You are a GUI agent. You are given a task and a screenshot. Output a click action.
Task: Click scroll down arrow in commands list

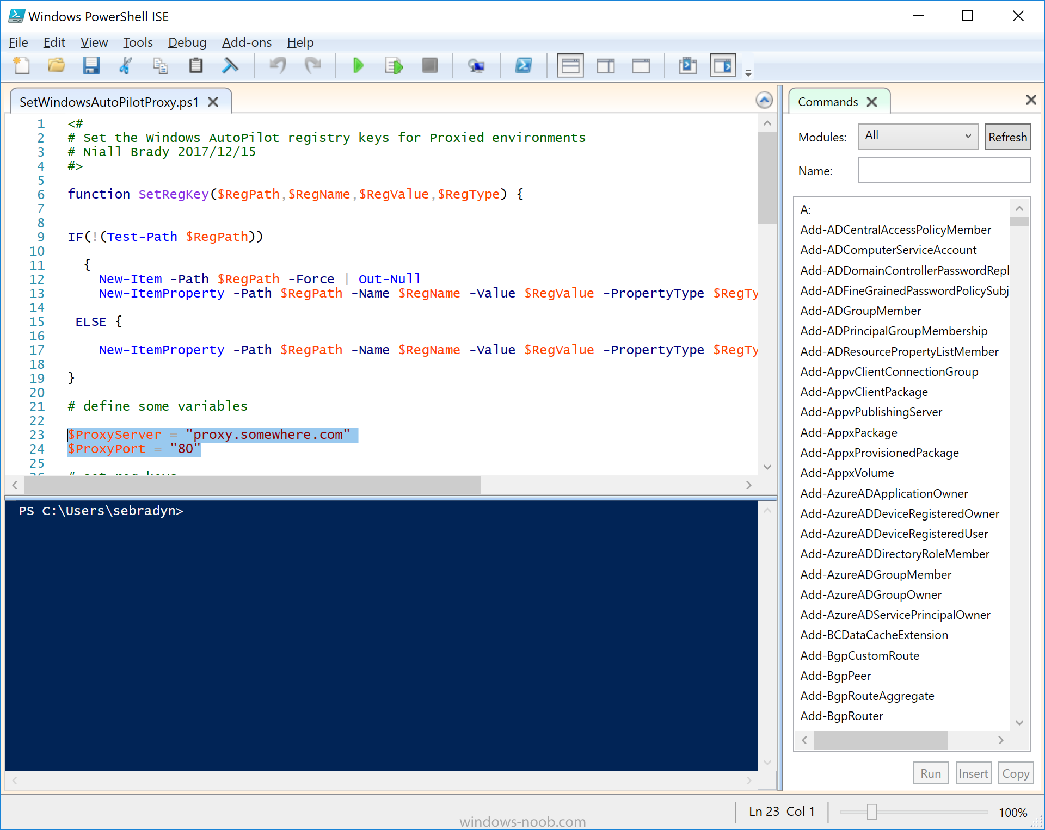(1019, 722)
